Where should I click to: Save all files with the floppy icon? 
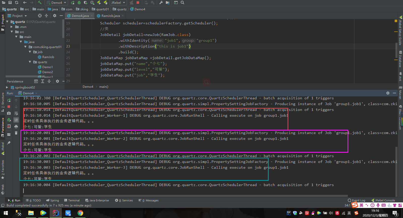pyautogui.click(x=10, y=3)
